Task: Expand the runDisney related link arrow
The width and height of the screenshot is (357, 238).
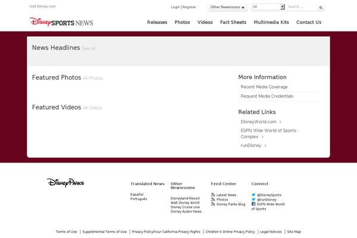Action: [265, 145]
